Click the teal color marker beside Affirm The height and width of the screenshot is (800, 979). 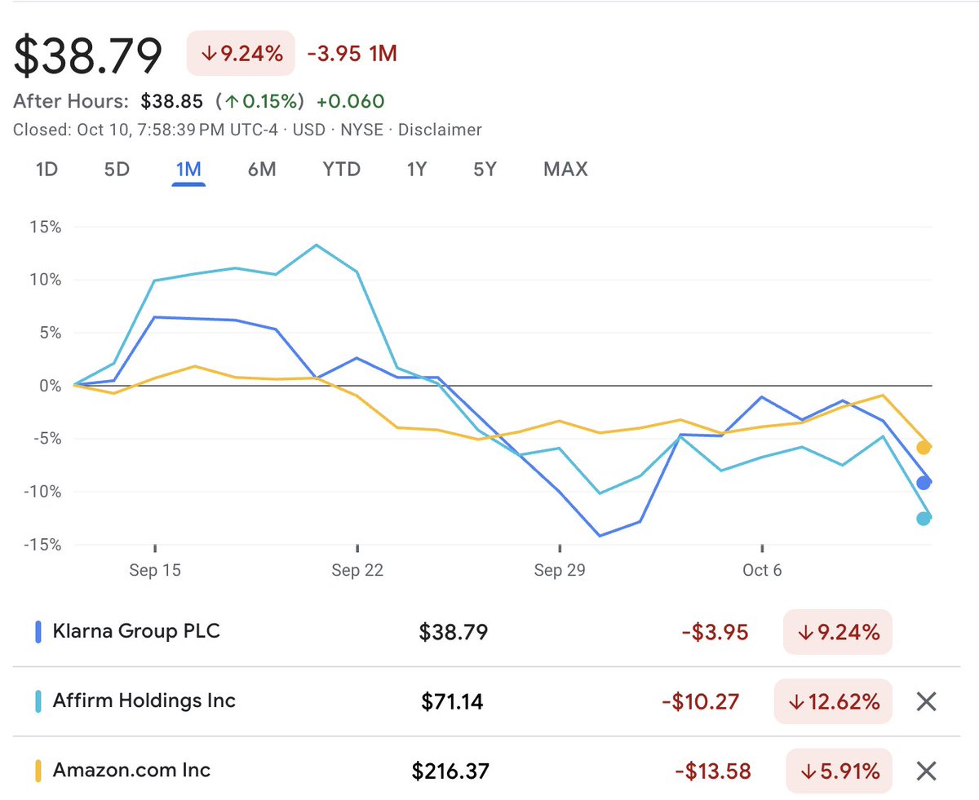[38, 701]
